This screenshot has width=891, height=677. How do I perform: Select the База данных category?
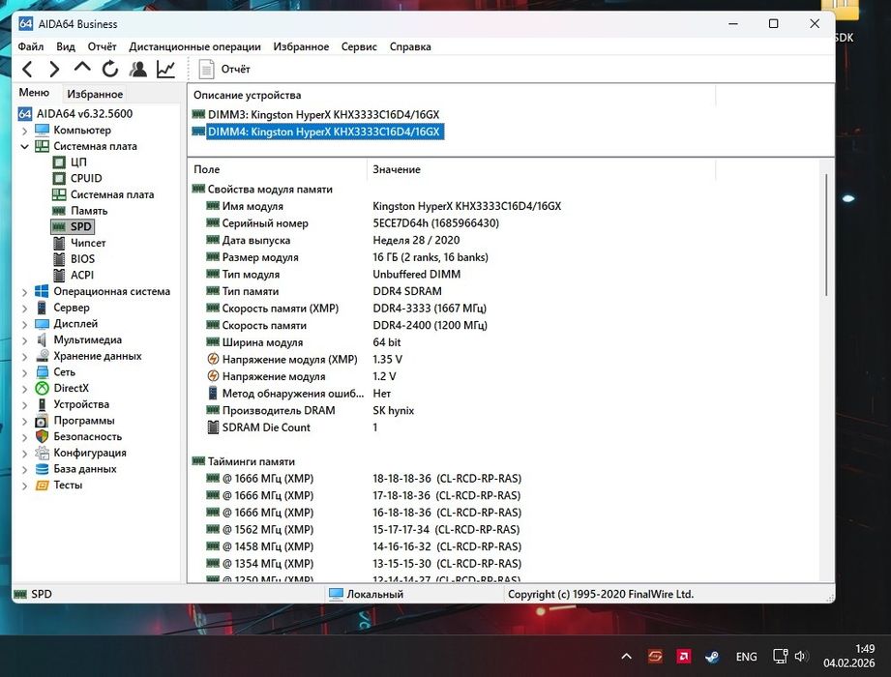[x=85, y=469]
